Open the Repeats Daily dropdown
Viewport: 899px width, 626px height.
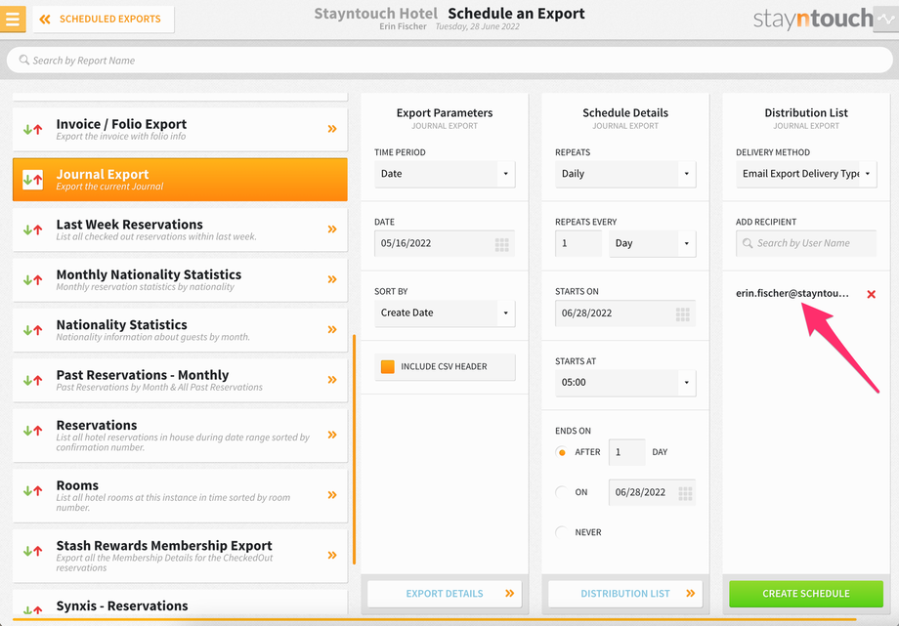625,174
